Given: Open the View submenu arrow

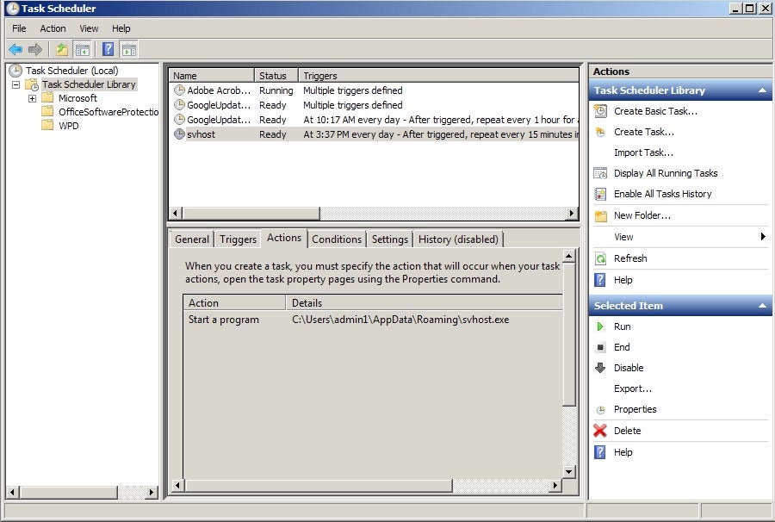Looking at the screenshot, I should point(763,237).
